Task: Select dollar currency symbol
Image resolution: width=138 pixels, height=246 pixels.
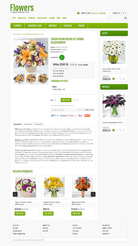Action: [x=125, y=13]
